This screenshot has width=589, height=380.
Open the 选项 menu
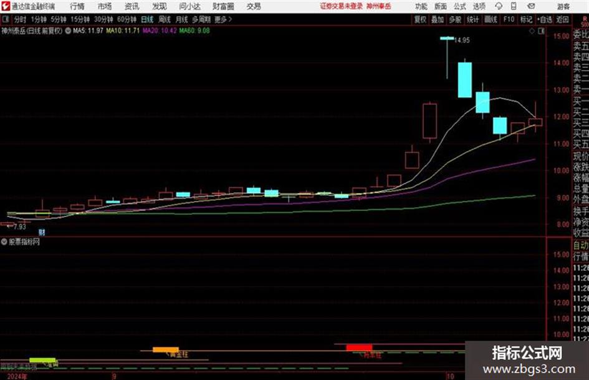coord(479,6)
